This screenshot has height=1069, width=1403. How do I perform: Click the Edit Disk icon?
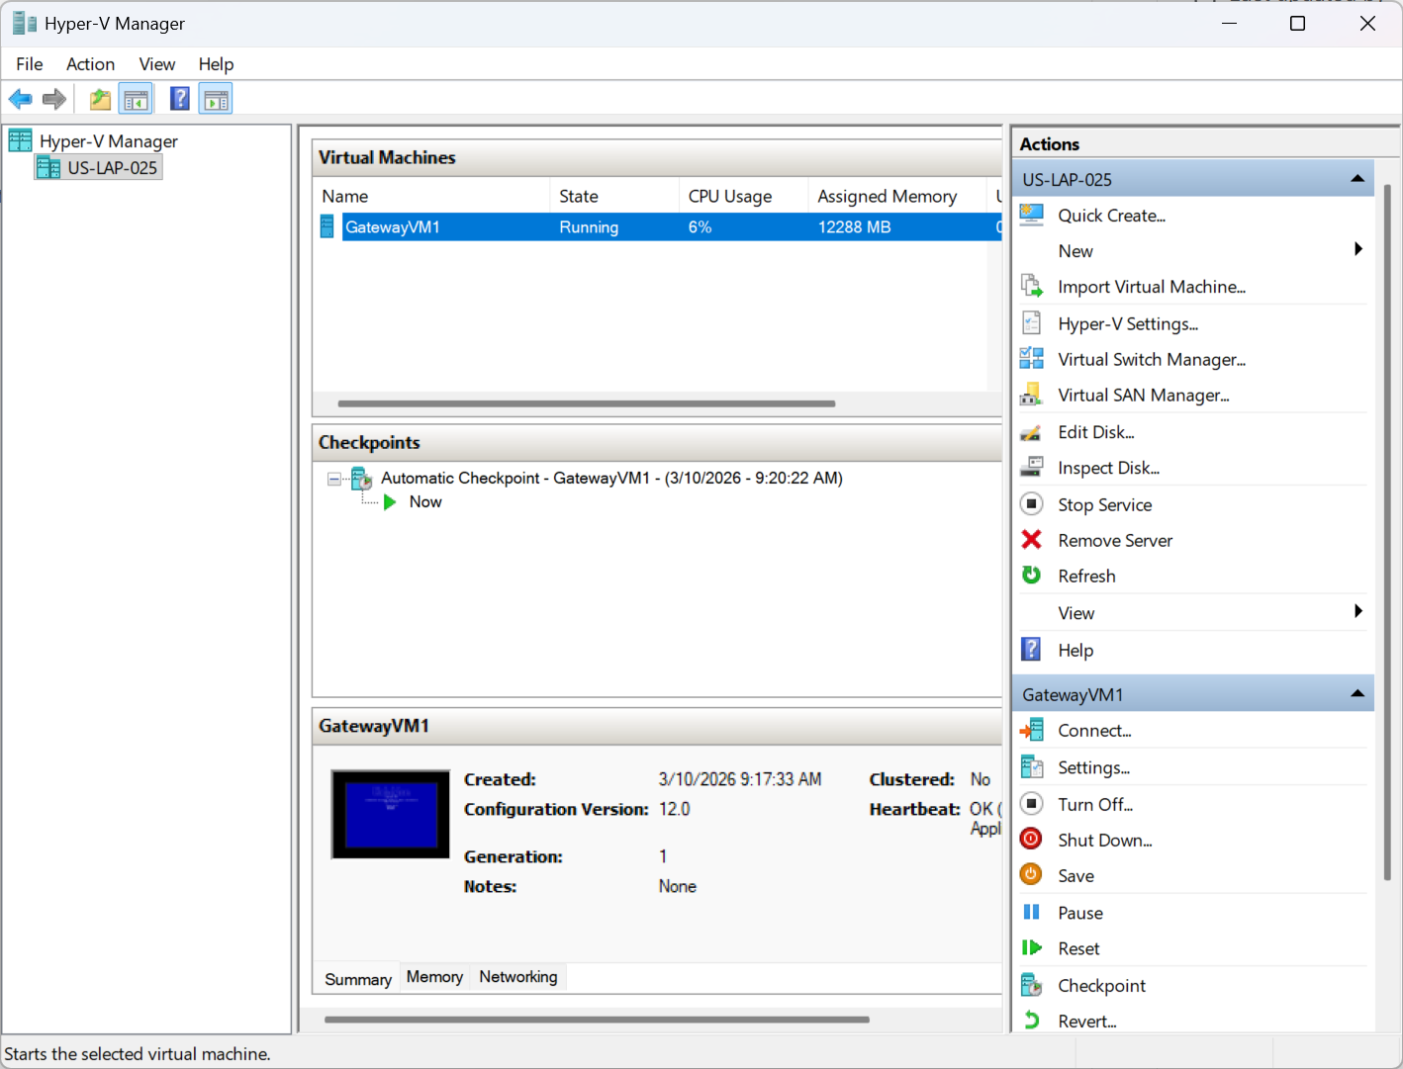coord(1031,432)
